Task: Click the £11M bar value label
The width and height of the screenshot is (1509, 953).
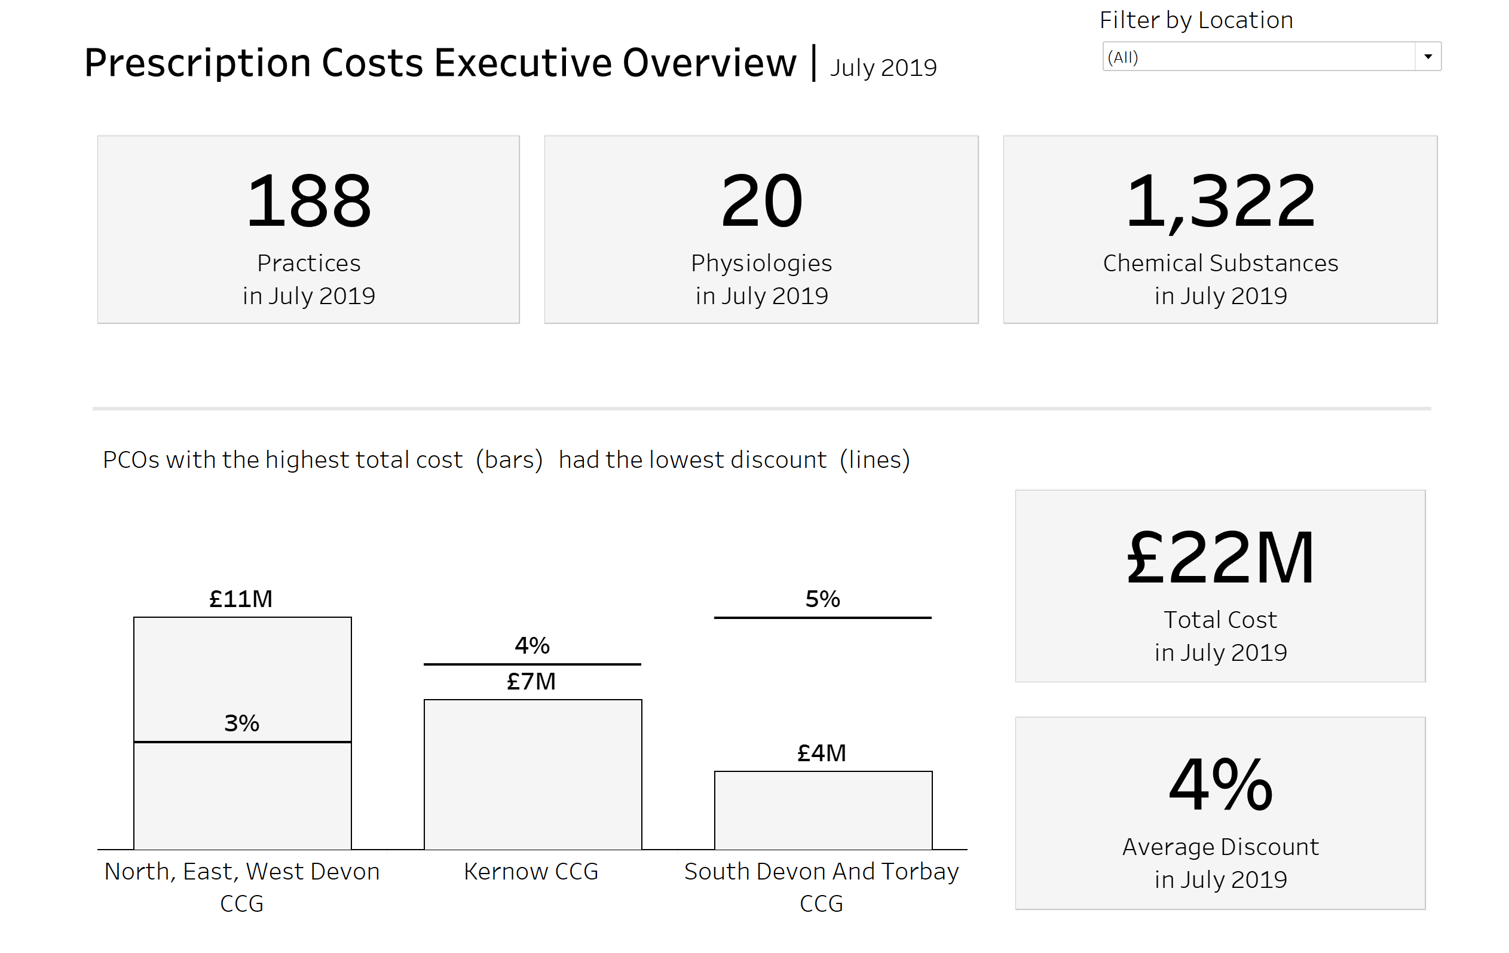Action: 241,599
